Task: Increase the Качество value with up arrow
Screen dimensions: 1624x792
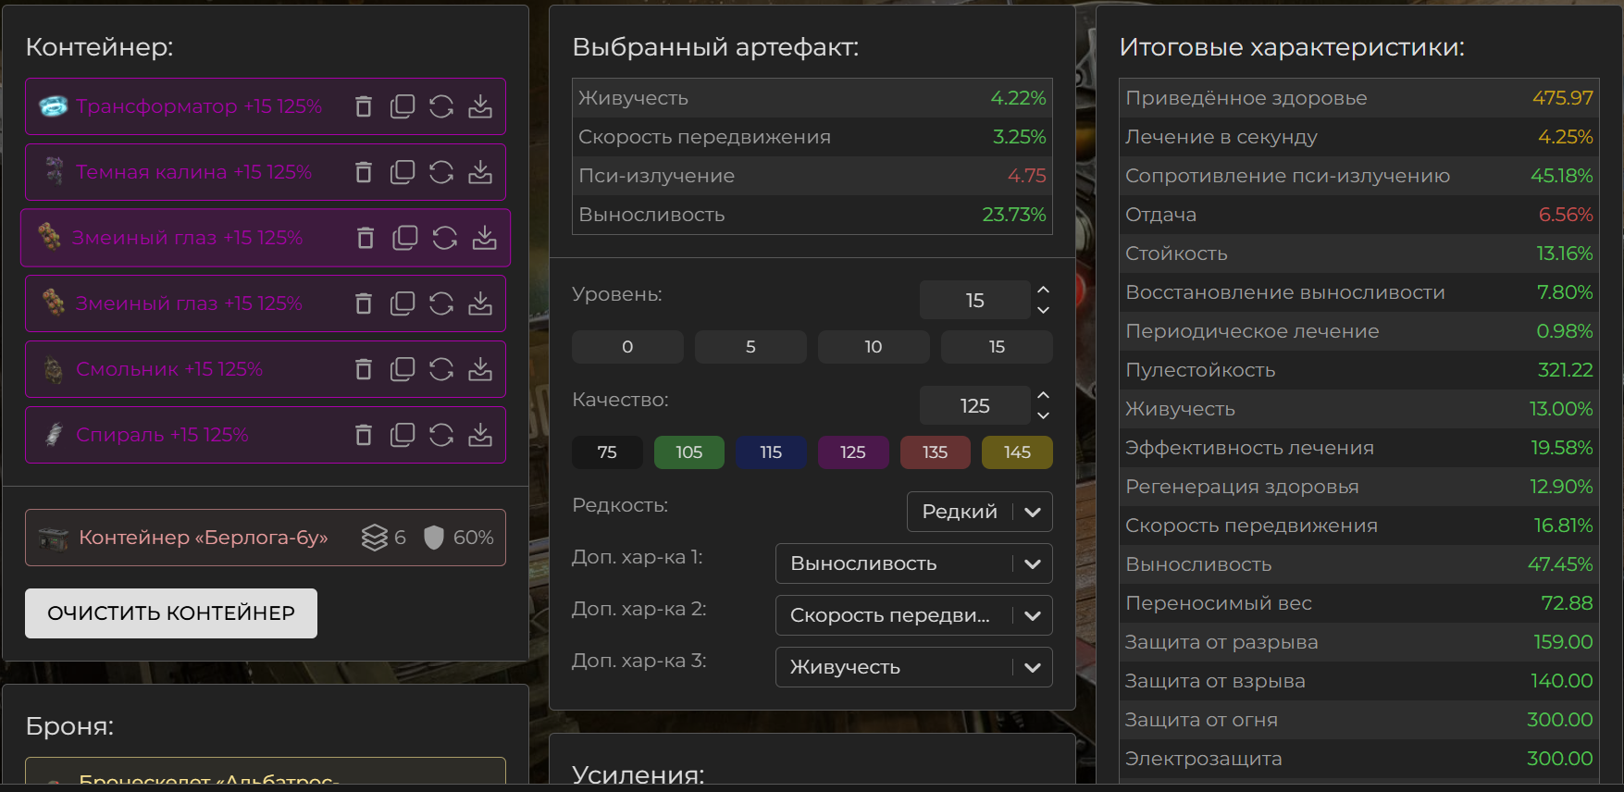Action: pyautogui.click(x=1043, y=395)
